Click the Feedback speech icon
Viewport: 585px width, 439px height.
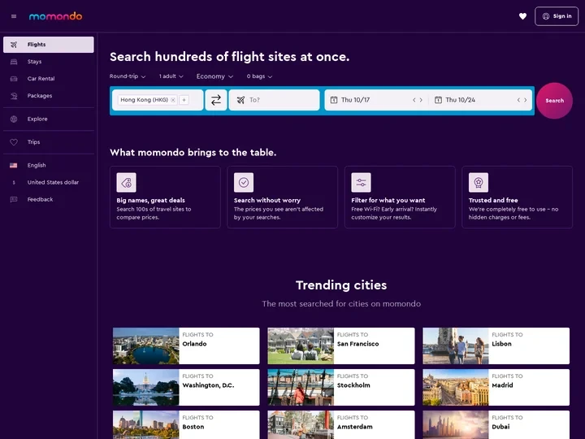pos(14,199)
